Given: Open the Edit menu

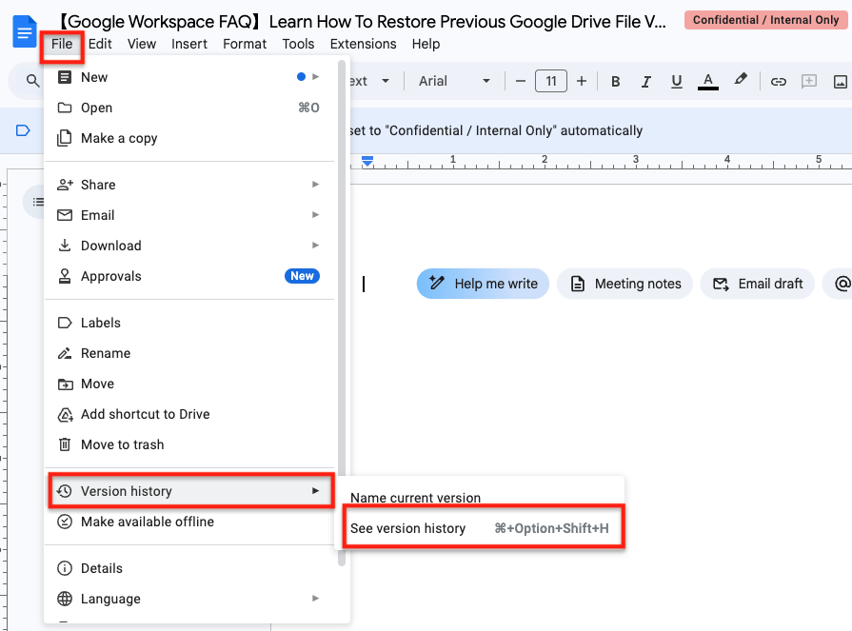Looking at the screenshot, I should point(100,44).
